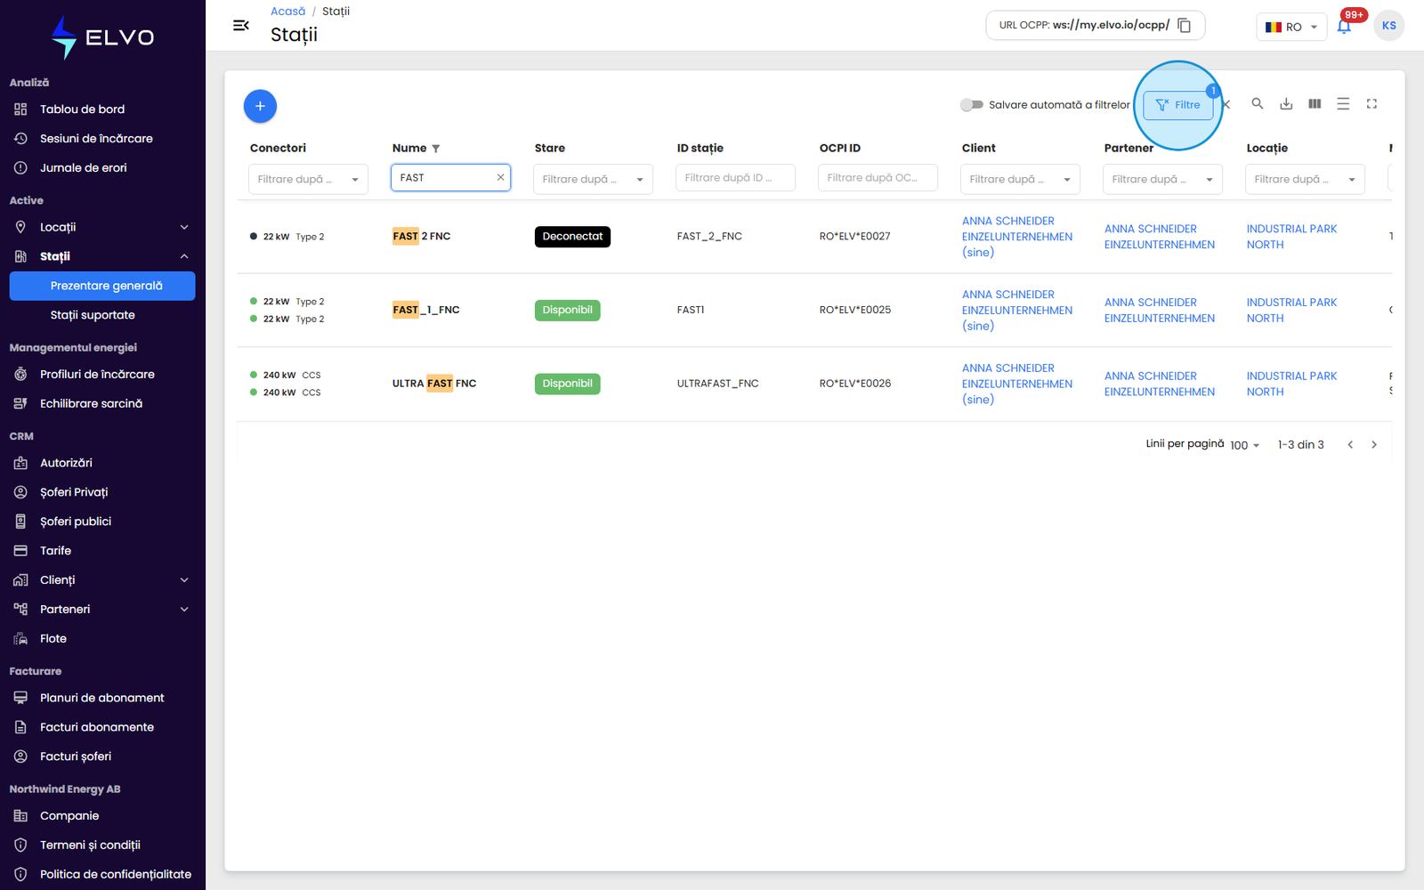Image resolution: width=1424 pixels, height=890 pixels.
Task: Download stations export icon
Action: (1286, 104)
